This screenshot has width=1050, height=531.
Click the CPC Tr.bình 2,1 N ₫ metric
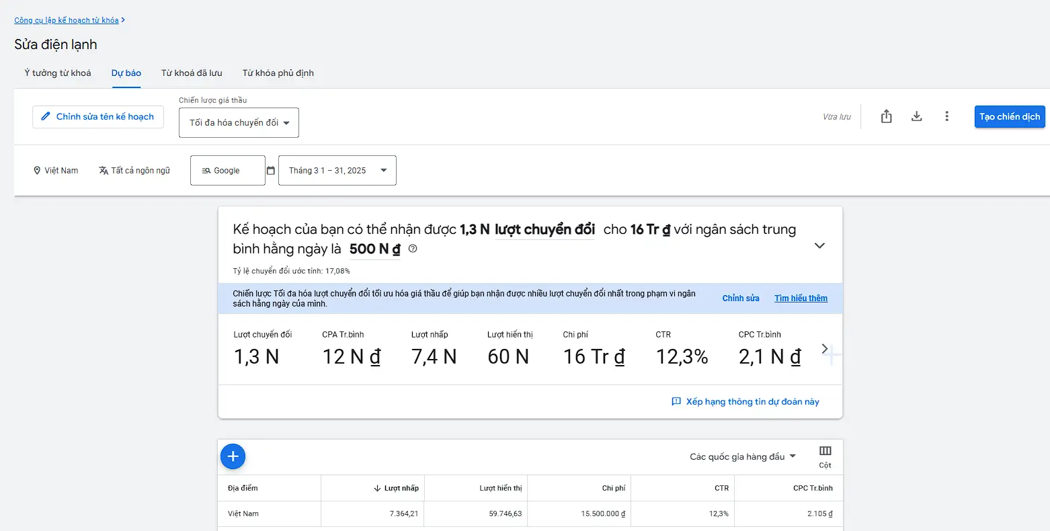pos(770,349)
